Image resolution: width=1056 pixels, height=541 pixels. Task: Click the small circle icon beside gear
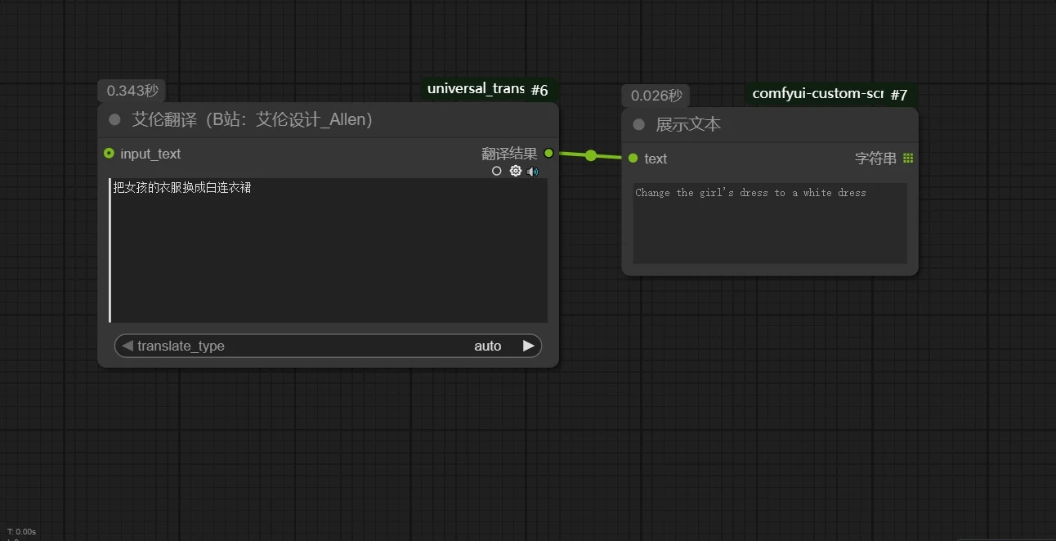[x=497, y=171]
